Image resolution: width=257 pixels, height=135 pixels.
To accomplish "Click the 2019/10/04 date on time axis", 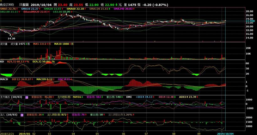I will coord(225,134).
